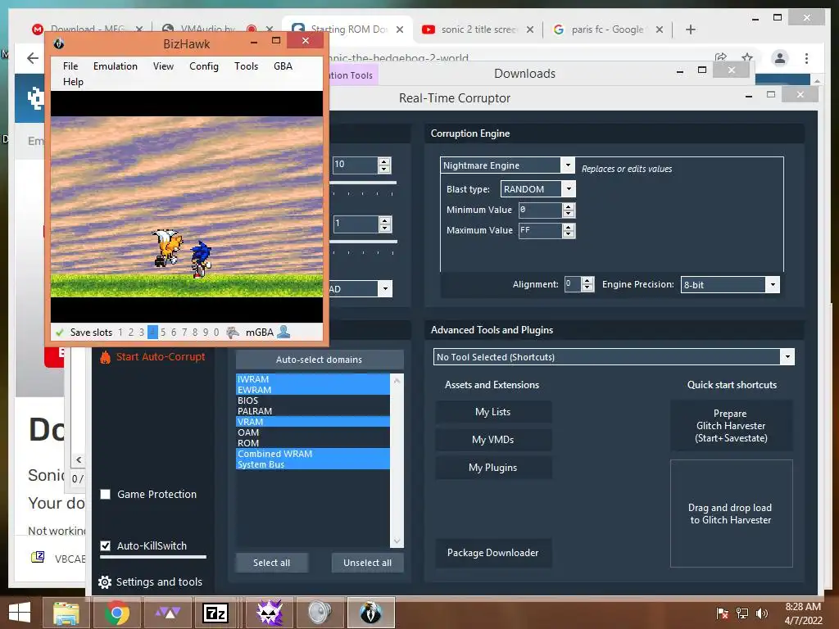Open a new Chrome tab with plus
The width and height of the screenshot is (839, 629).
click(690, 29)
